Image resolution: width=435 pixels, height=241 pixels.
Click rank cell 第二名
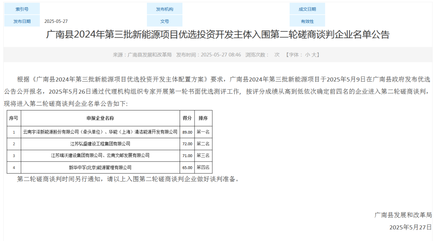click(x=203, y=144)
